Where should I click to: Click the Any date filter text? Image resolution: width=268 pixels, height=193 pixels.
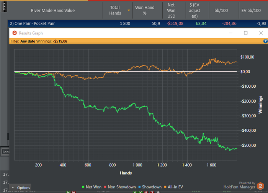tap(28, 41)
